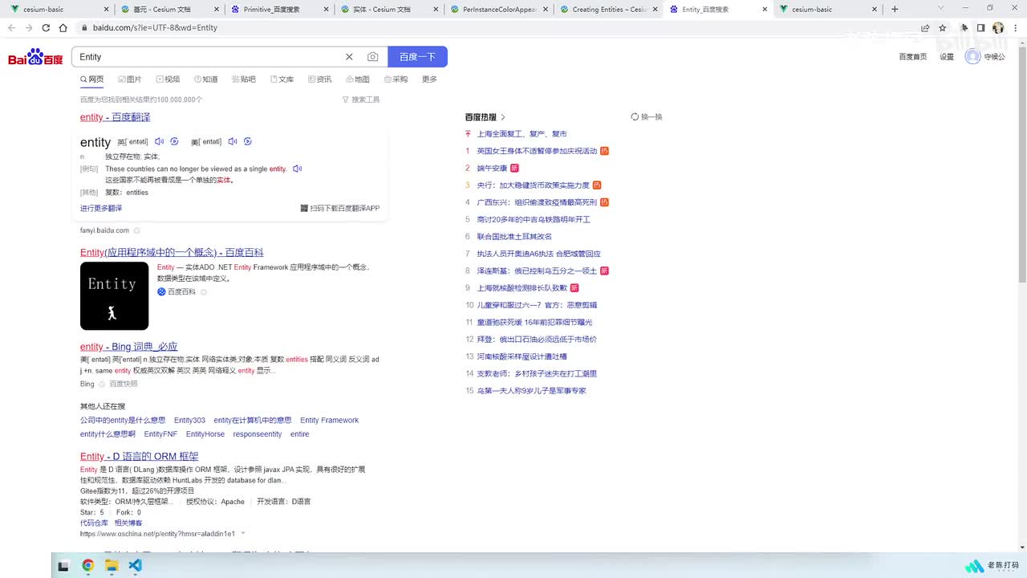Screen dimensions: 1027x578
Task: Expand the oschina result URL dropdown arrow
Action: coord(243,534)
